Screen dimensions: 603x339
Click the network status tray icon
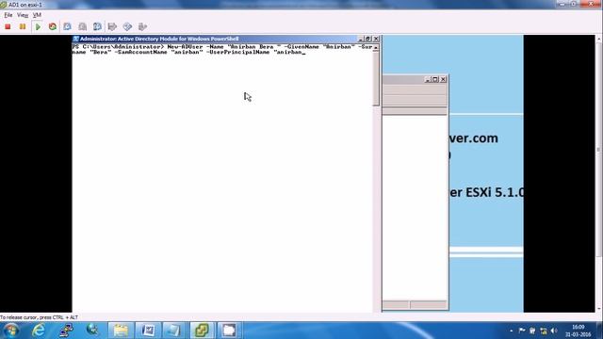544,331
